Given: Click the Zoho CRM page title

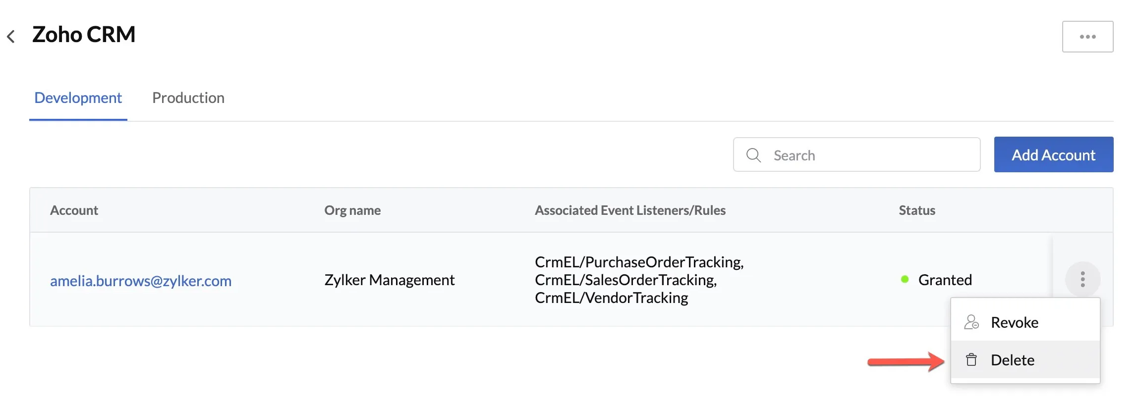Looking at the screenshot, I should [84, 35].
